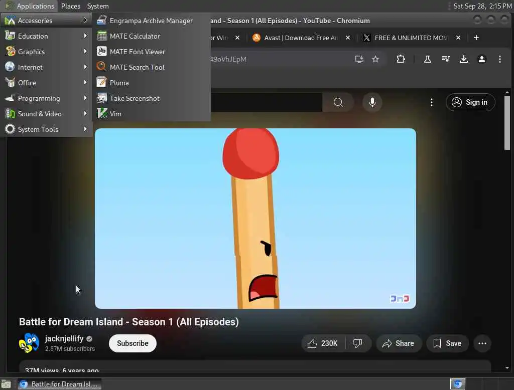Click the page vertical scrollbar
The height and width of the screenshot is (390, 514).
507,123
